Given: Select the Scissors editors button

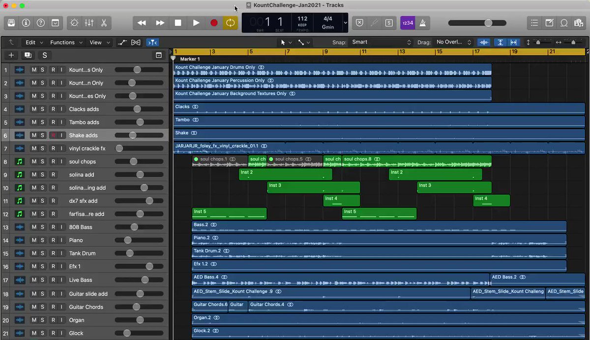Looking at the screenshot, I should click(x=104, y=23).
